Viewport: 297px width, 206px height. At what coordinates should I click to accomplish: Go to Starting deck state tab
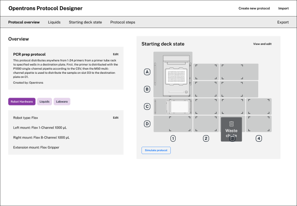[85, 22]
